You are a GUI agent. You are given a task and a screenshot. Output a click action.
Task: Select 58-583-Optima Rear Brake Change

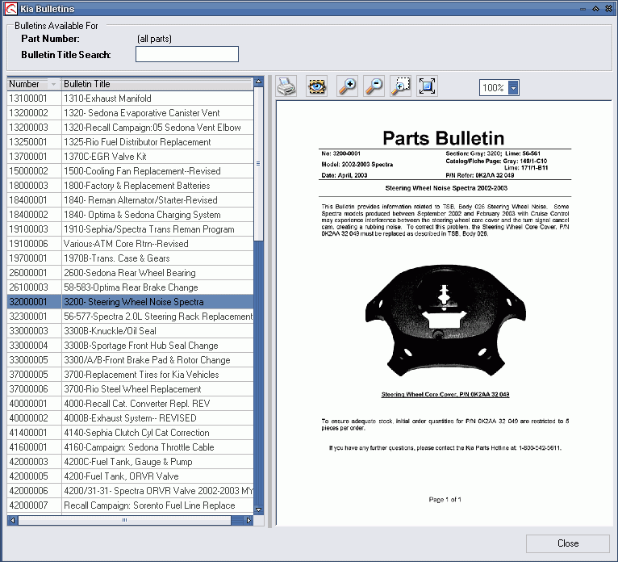131,287
